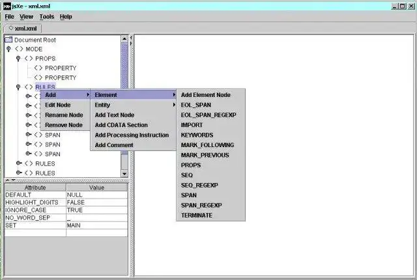Collapse tree panel upward with splitter arrow

7,180
